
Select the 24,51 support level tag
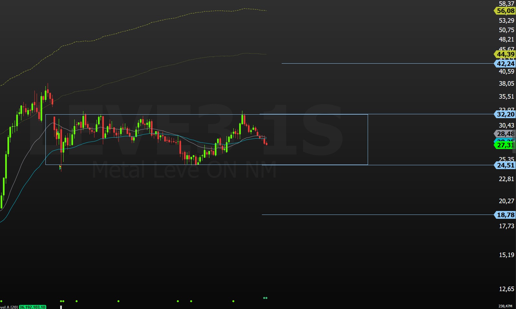click(504, 165)
